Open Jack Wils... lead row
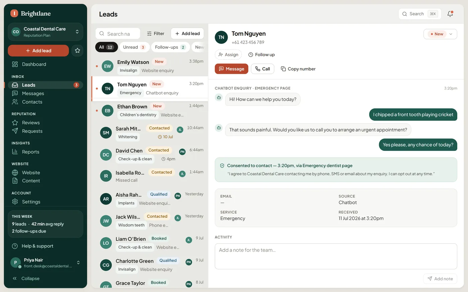 point(150,221)
